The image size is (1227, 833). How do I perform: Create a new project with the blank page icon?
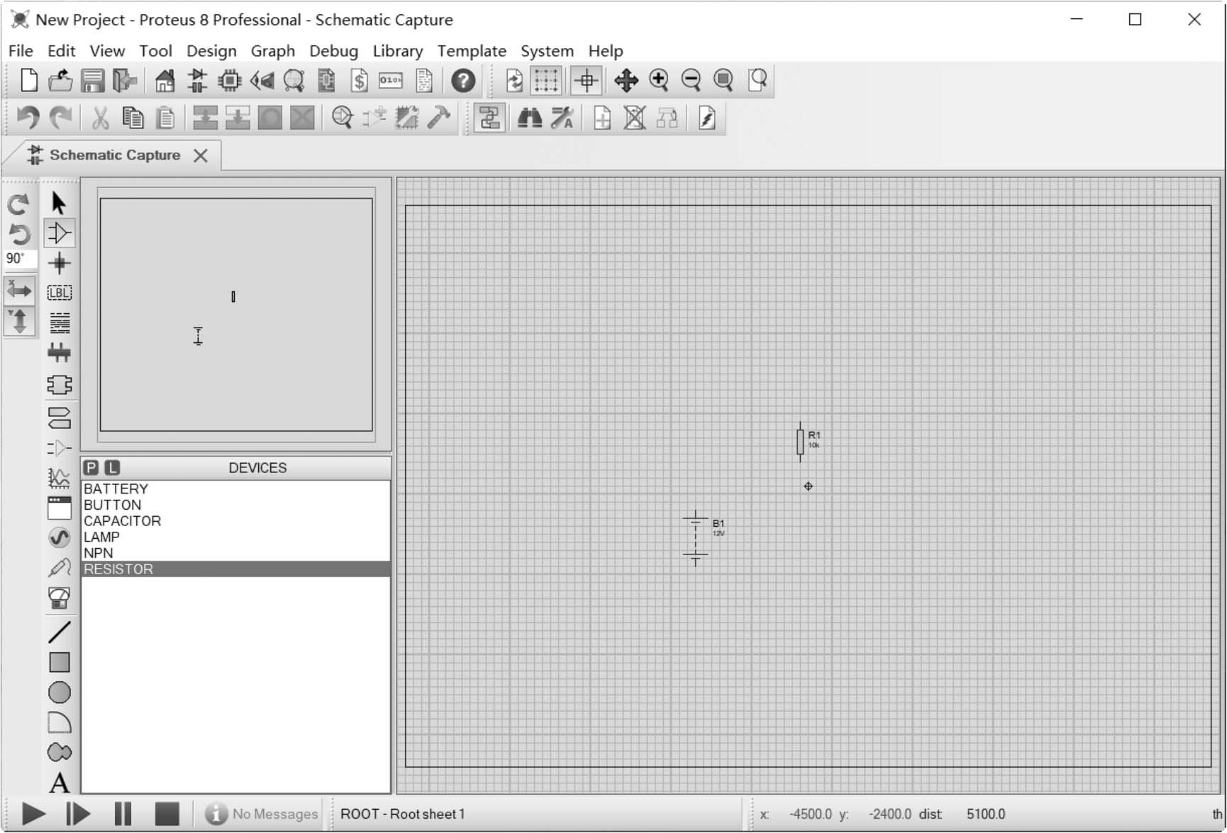click(28, 81)
